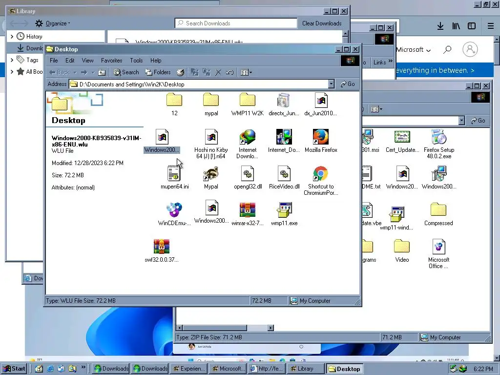Click the Up folder toolbar button
The height and width of the screenshot is (375, 500).
coord(102,72)
